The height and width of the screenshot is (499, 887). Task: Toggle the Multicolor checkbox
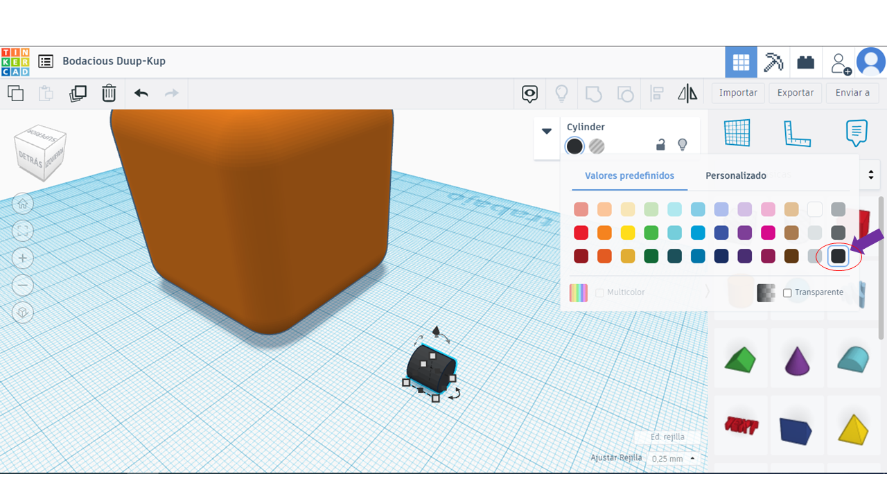[x=599, y=293]
